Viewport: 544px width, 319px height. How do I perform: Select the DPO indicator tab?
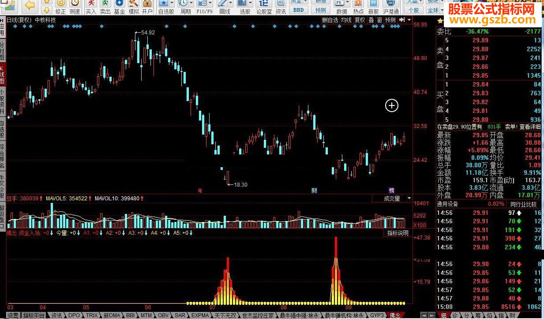click(74, 315)
